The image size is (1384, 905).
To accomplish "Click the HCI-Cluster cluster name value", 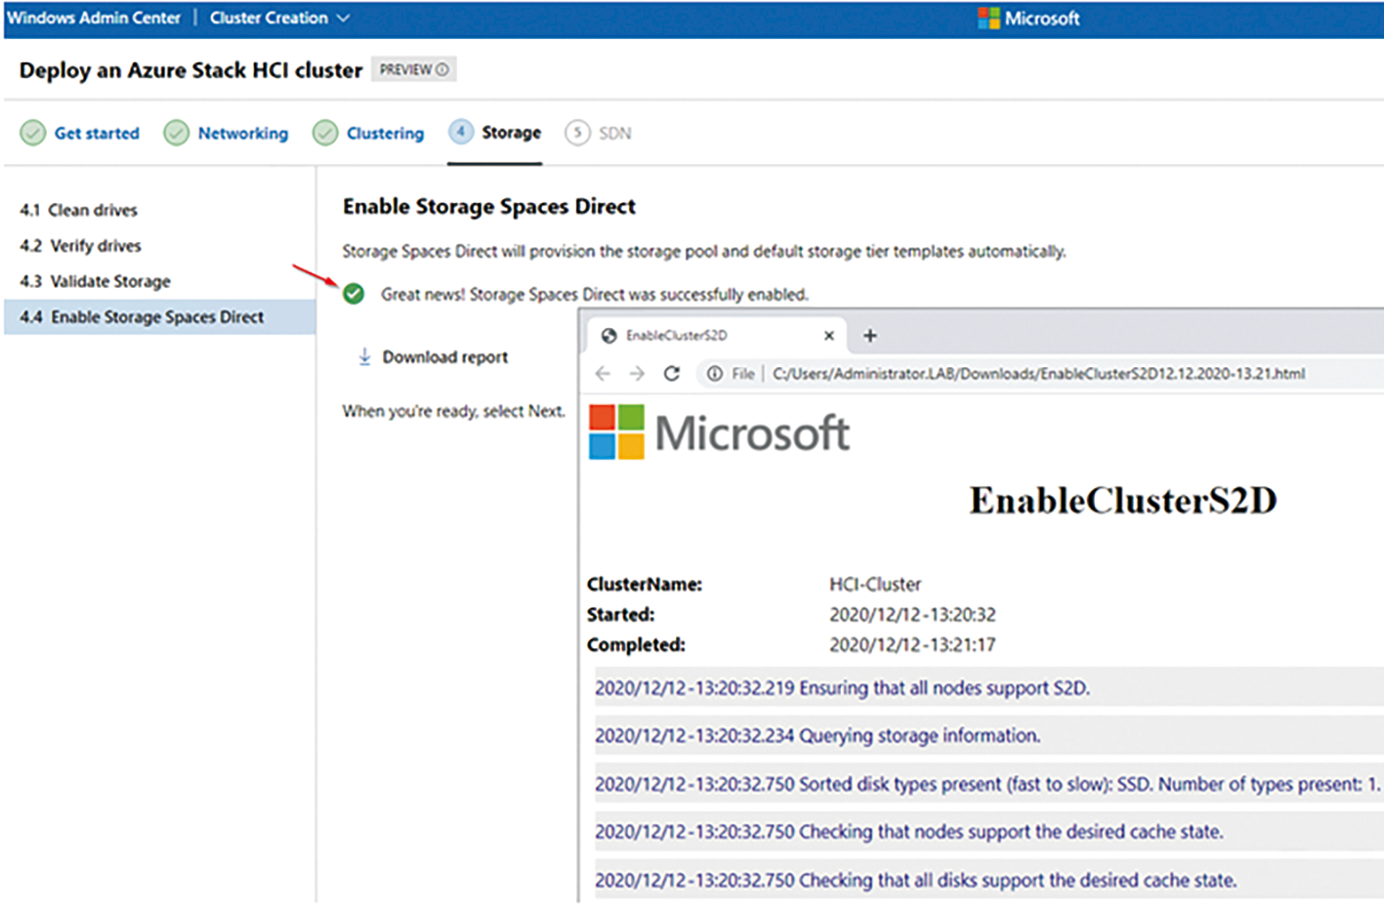I will pyautogui.click(x=875, y=585).
